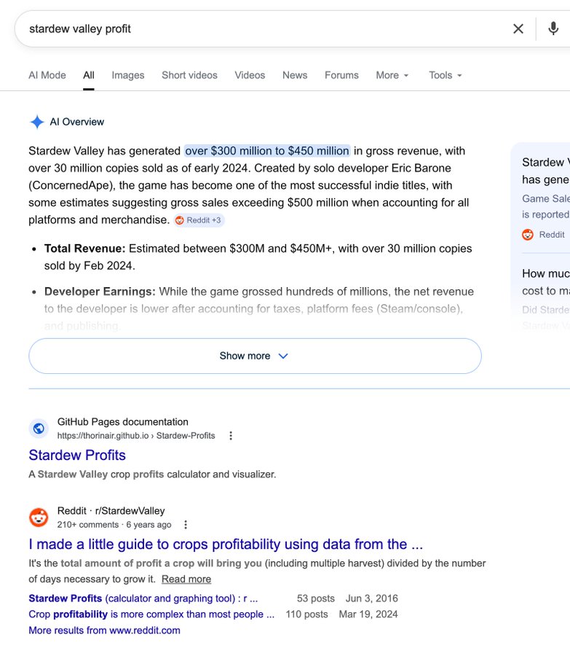Start voice search with microphone icon

553,28
